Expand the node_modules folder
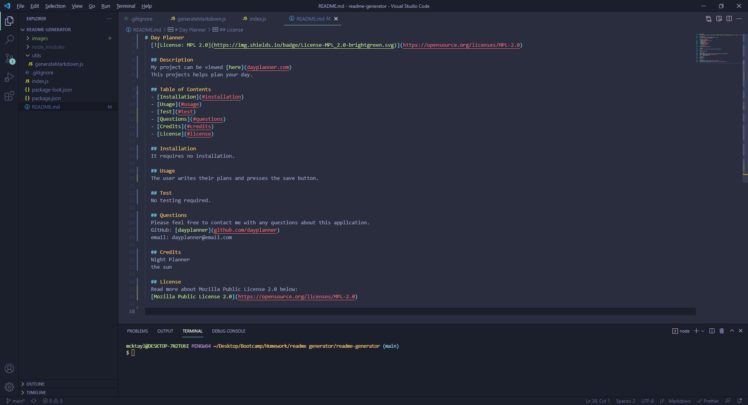The height and width of the screenshot is (405, 748). (48, 47)
